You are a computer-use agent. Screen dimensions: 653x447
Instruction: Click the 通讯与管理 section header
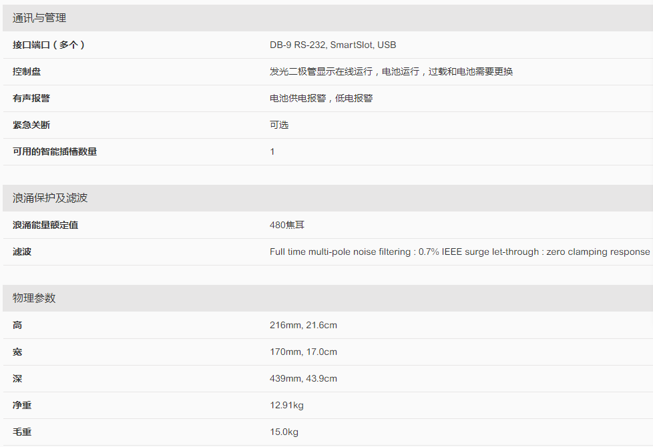pos(39,18)
